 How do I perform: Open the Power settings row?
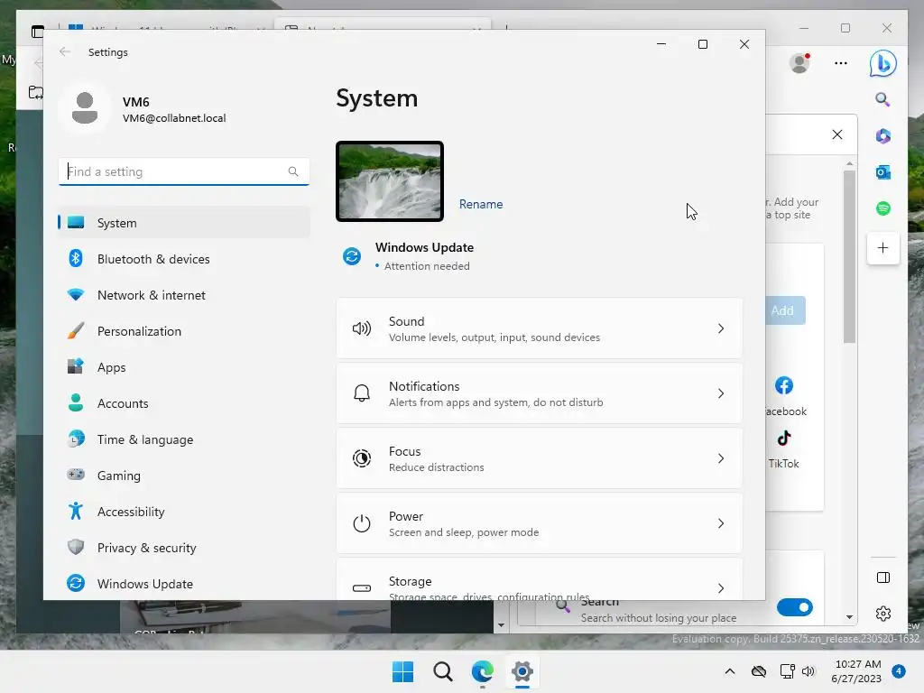[x=540, y=522]
